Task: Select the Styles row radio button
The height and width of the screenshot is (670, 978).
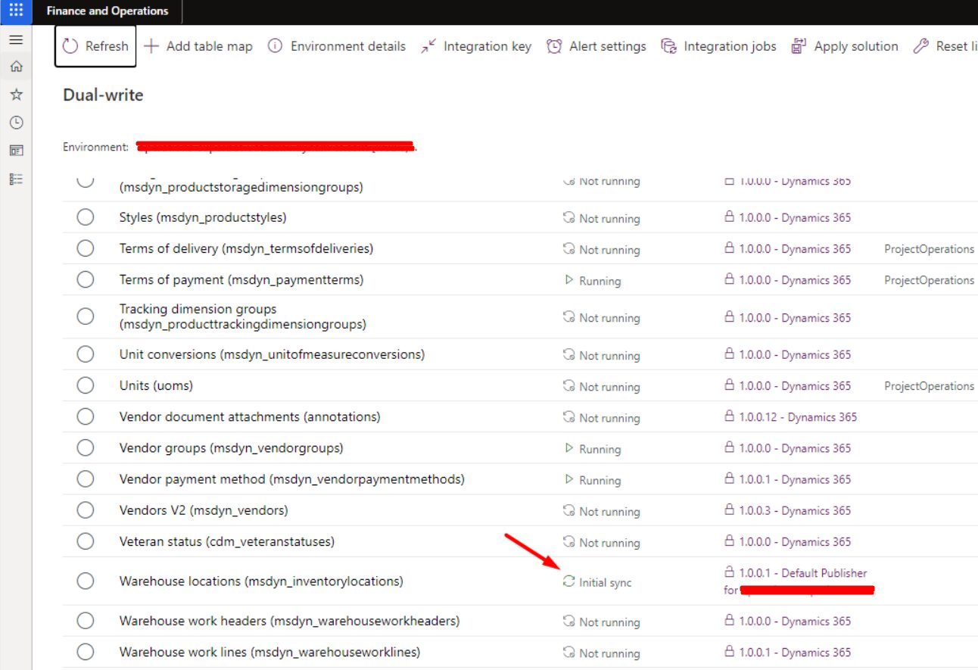Action: coord(86,217)
